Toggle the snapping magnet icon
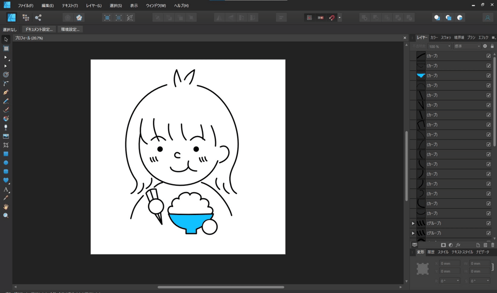 pos(332,18)
